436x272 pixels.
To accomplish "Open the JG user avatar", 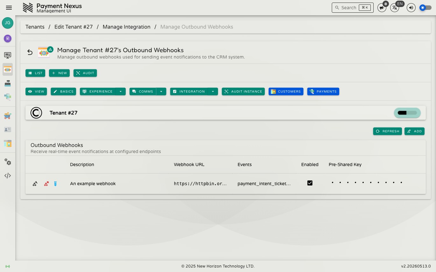I will (x=8, y=23).
